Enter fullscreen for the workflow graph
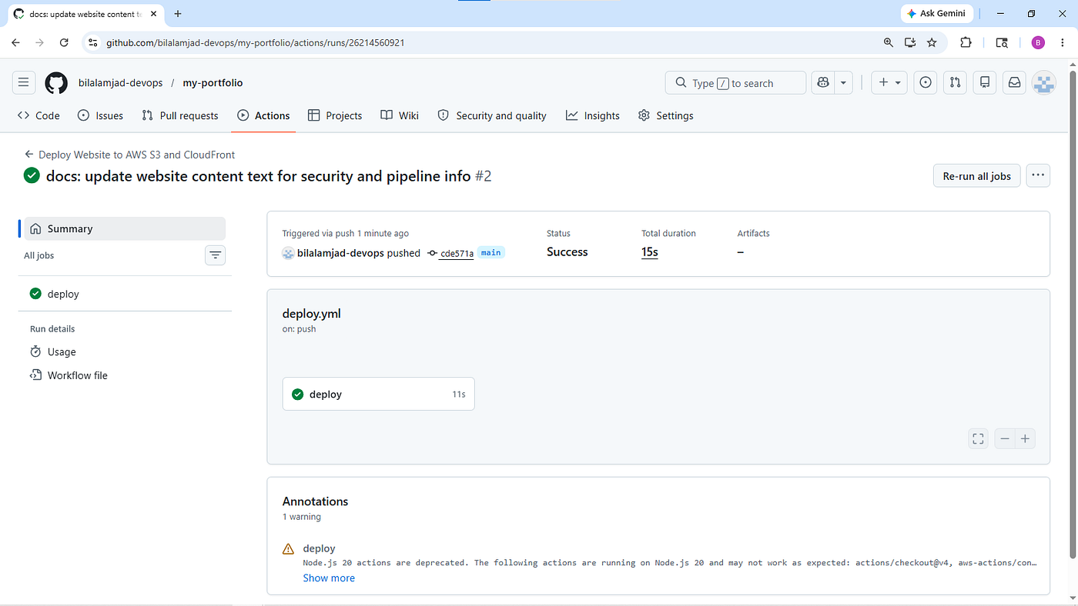The height and width of the screenshot is (606, 1078). click(978, 439)
